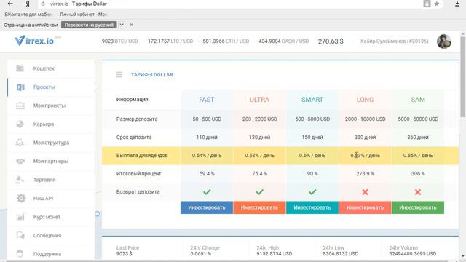Click the BTC / USD ticker
Viewport: 466px width, 262px height.
click(x=119, y=41)
